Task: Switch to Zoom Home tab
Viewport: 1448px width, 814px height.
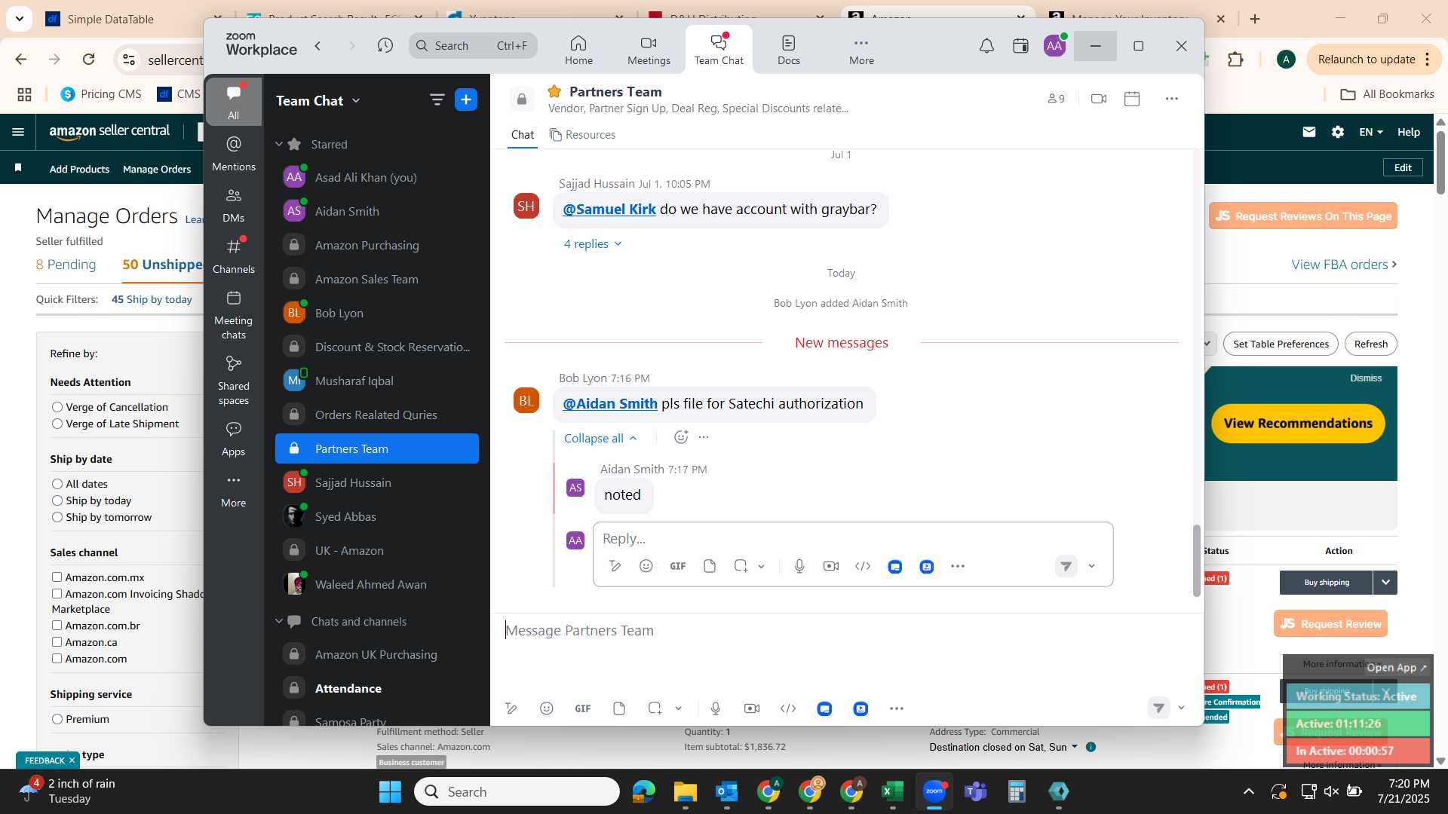Action: tap(578, 50)
